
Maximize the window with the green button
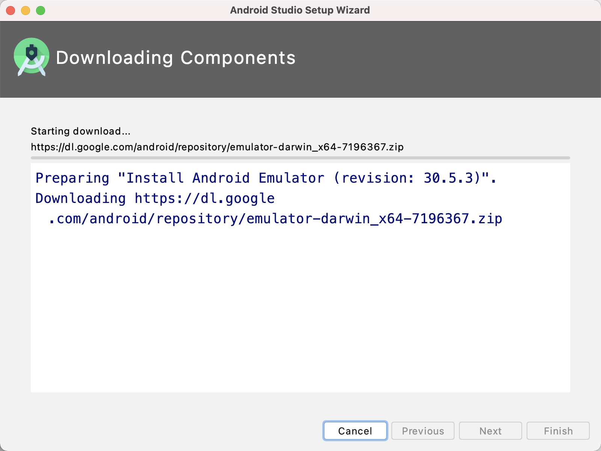click(41, 11)
